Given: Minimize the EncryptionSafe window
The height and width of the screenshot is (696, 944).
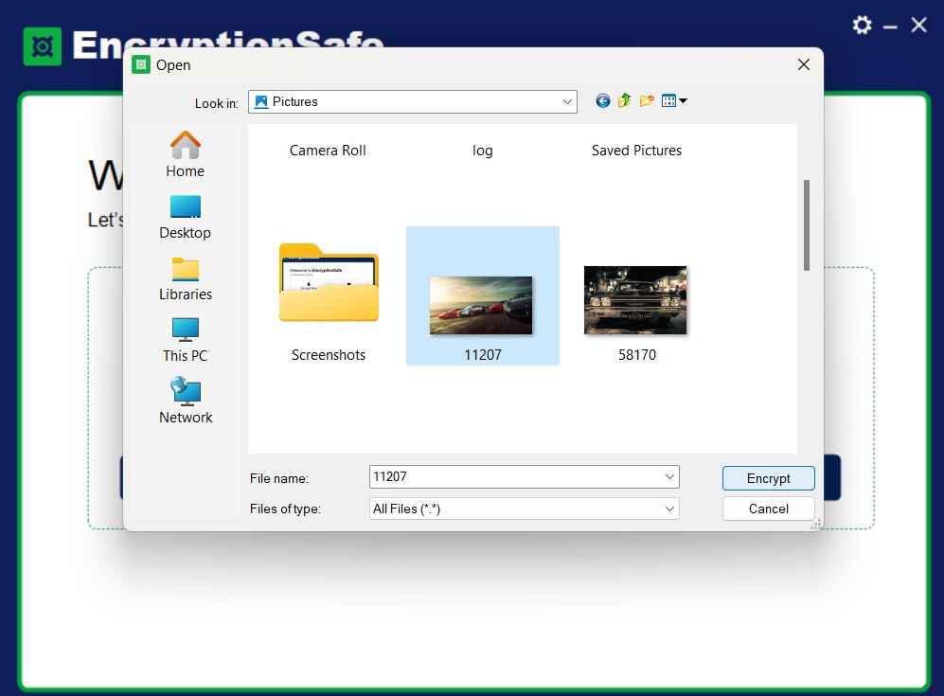Looking at the screenshot, I should [890, 27].
